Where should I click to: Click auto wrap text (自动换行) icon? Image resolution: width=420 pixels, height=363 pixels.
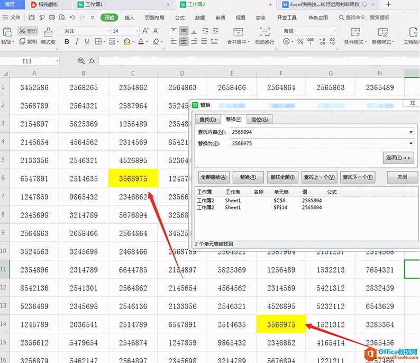coord(264,32)
